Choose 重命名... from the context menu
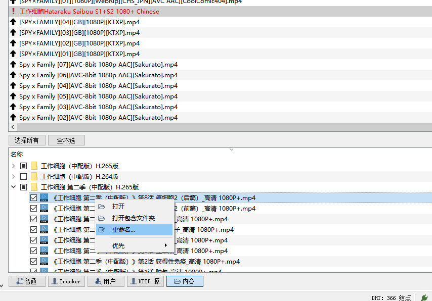Viewport: 432px width, 301px height. (x=135, y=230)
